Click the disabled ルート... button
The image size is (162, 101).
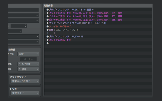click(x=29, y=59)
